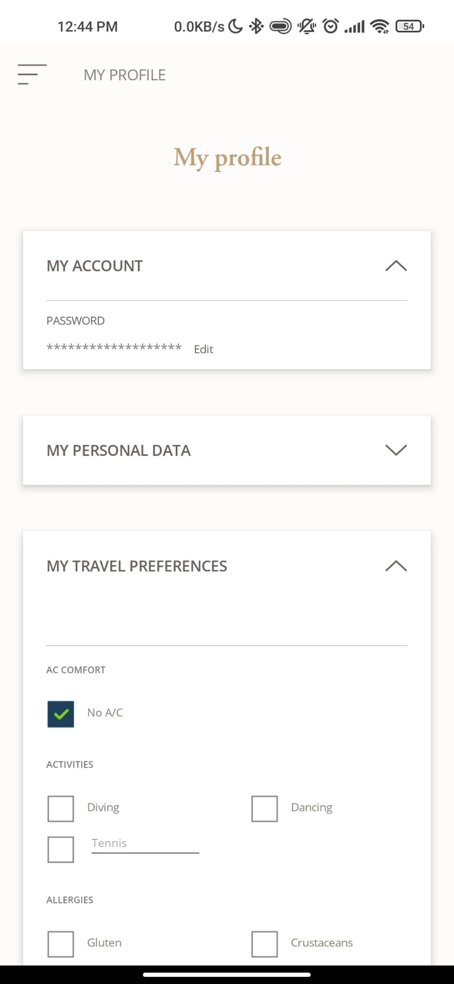Tap the cellular signal strength icon

click(355, 26)
